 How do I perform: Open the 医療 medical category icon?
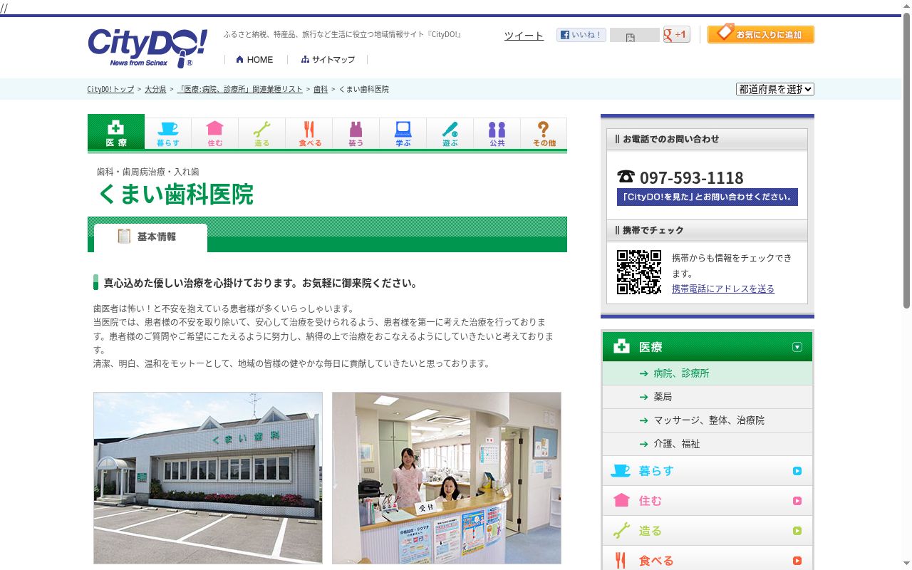[116, 133]
